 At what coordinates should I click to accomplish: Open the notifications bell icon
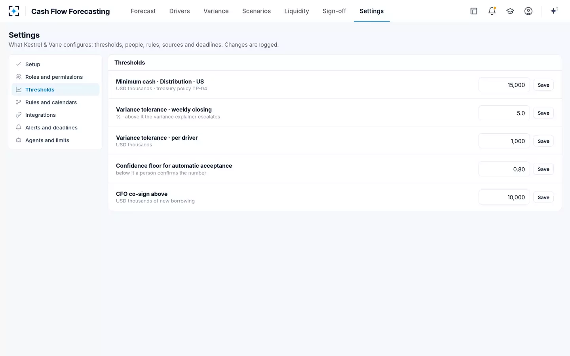492,11
